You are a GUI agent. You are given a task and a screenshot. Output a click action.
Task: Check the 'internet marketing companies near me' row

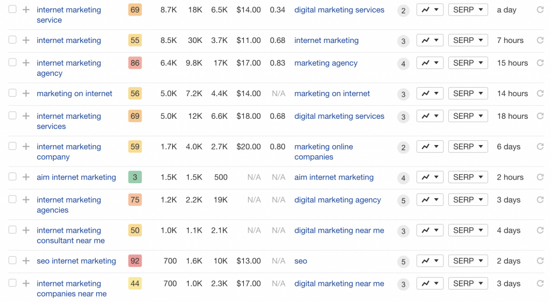point(12,283)
